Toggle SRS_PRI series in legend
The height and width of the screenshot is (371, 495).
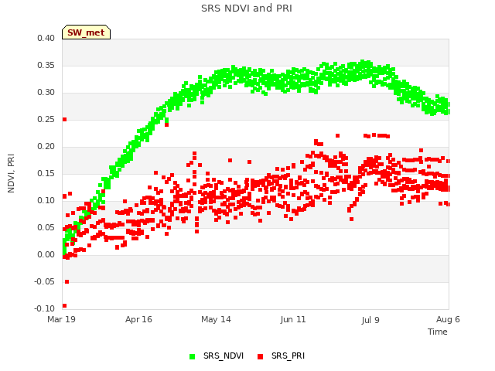tap(281, 356)
